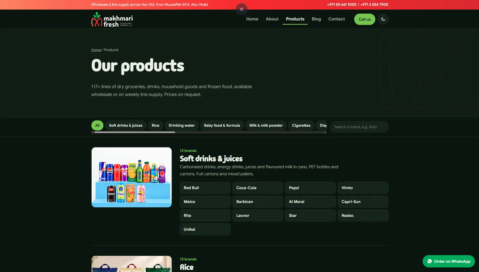The height and width of the screenshot is (272, 479).
Task: Open the Contact page
Action: pos(337,19)
